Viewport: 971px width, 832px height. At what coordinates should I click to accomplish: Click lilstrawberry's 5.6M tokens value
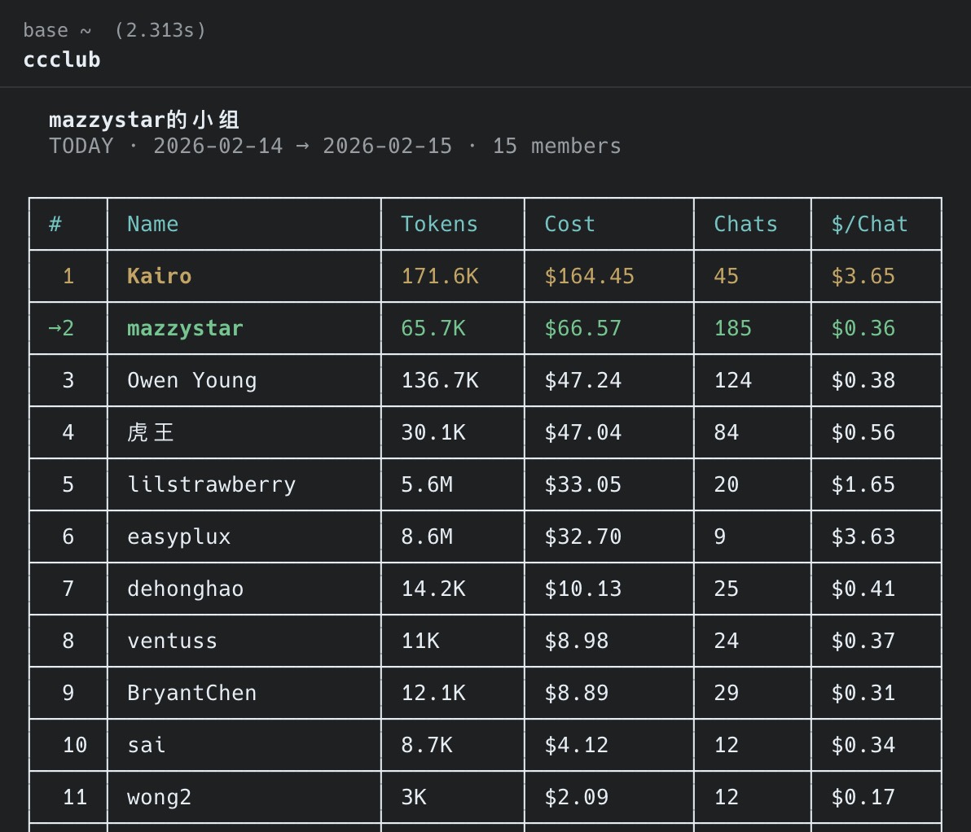tap(427, 484)
